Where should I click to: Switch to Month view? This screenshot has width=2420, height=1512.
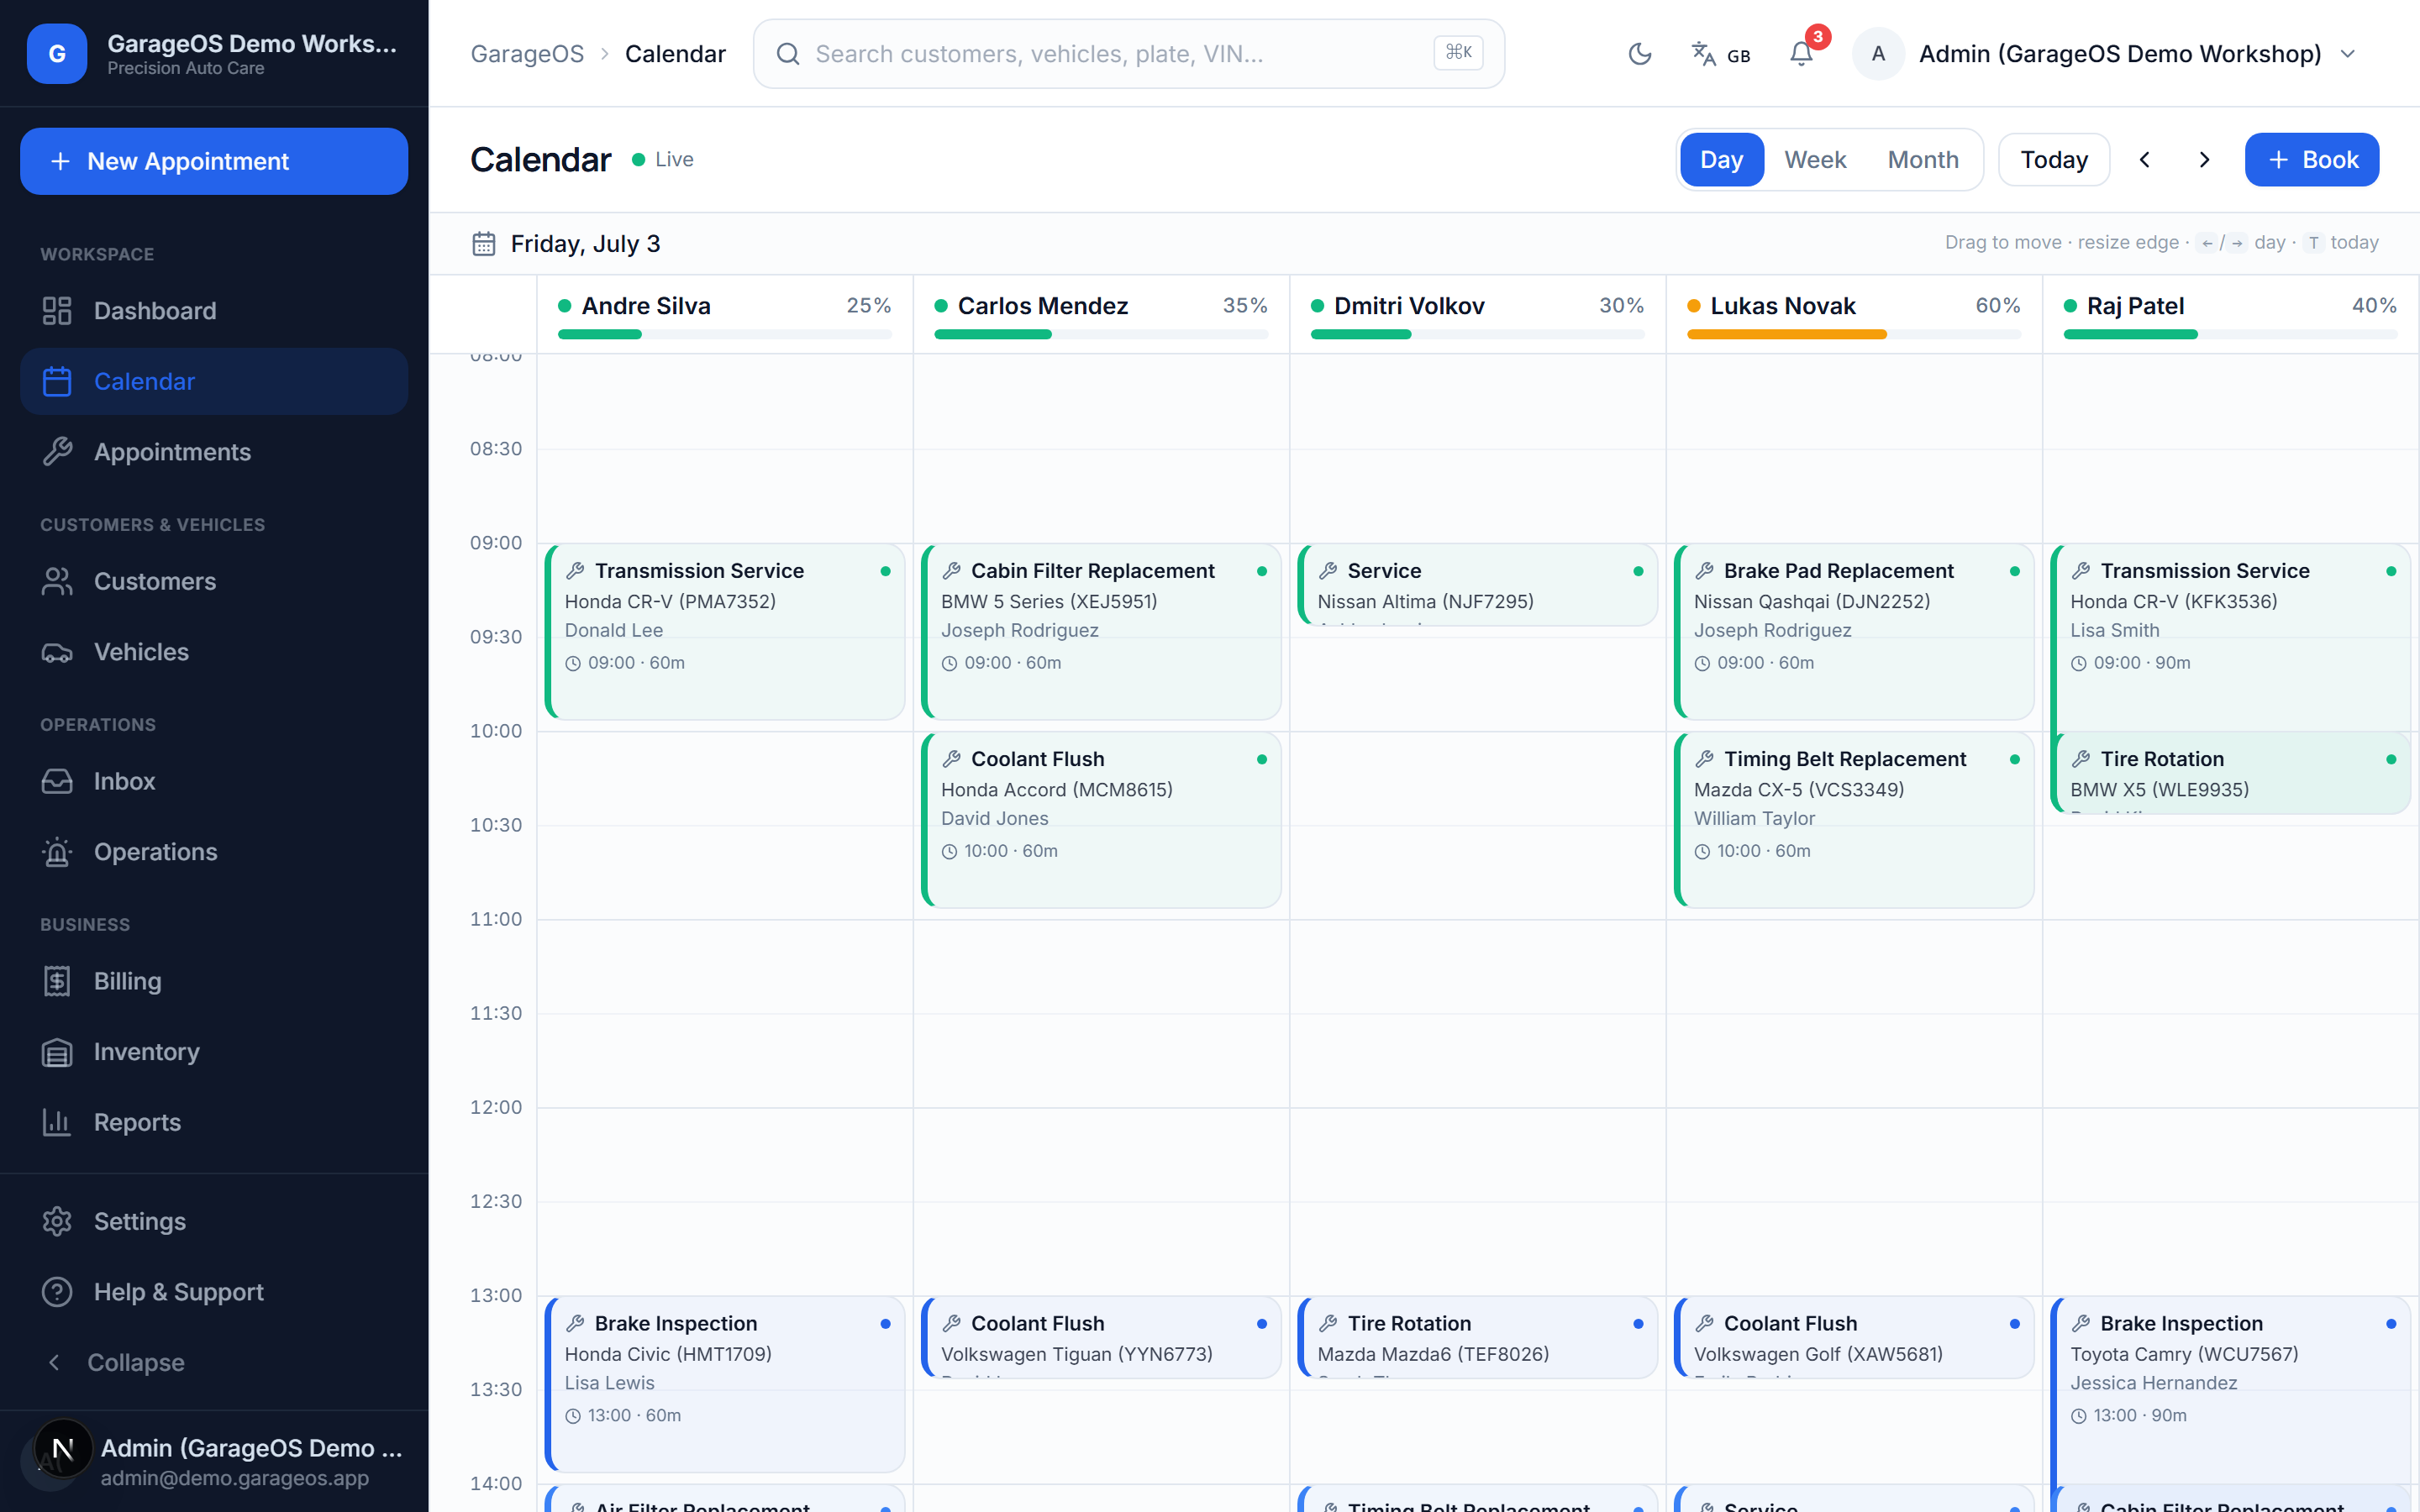pyautogui.click(x=1923, y=160)
